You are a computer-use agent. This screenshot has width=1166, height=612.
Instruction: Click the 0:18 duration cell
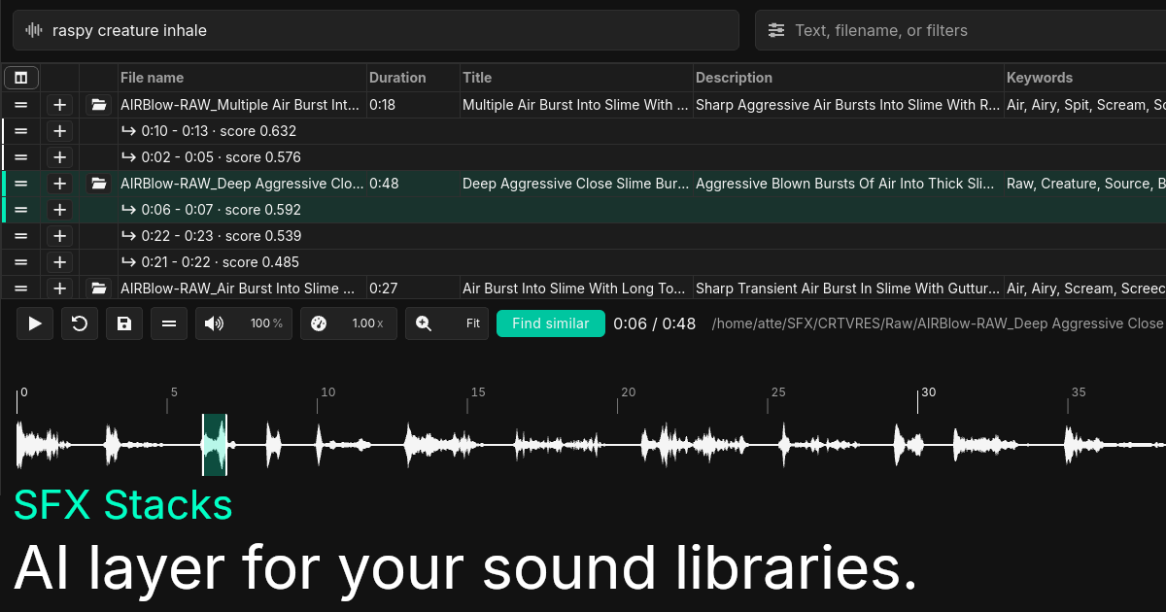pyautogui.click(x=382, y=105)
